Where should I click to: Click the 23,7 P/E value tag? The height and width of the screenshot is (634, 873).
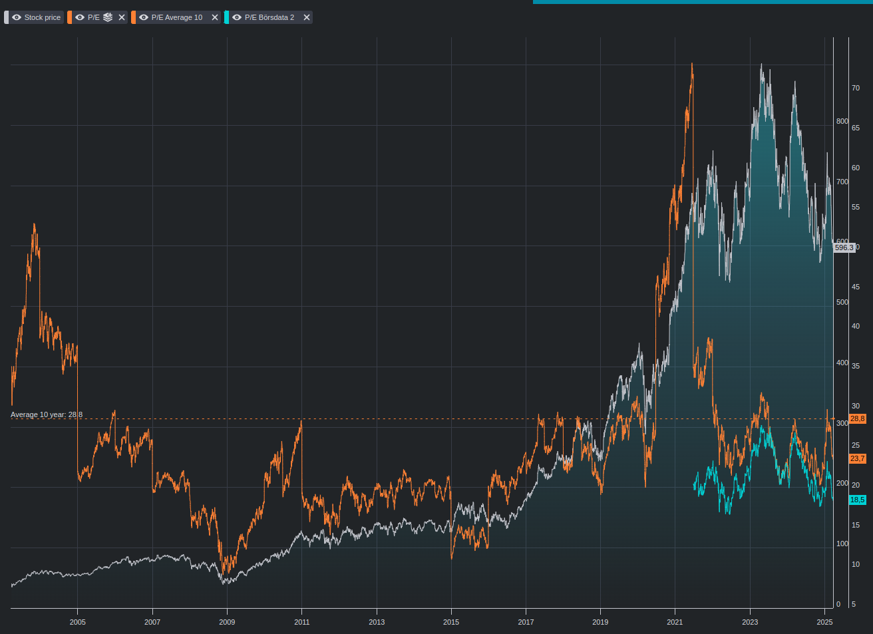858,459
